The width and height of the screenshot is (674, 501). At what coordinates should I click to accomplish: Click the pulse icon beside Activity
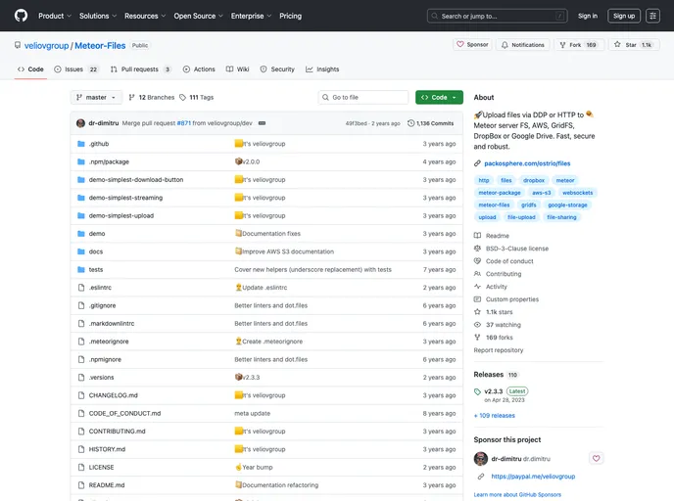point(477,287)
